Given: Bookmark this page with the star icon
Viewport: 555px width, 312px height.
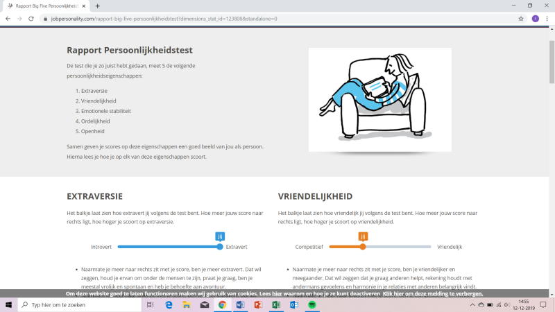Looking at the screenshot, I should click(521, 19).
